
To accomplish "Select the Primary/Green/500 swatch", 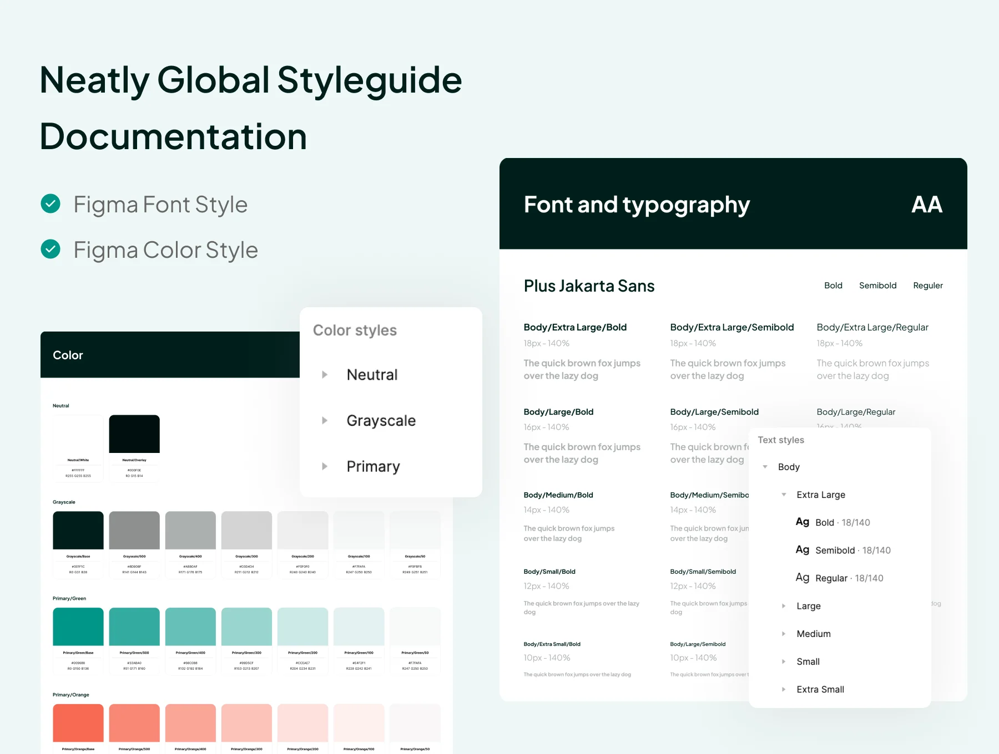I will [134, 626].
